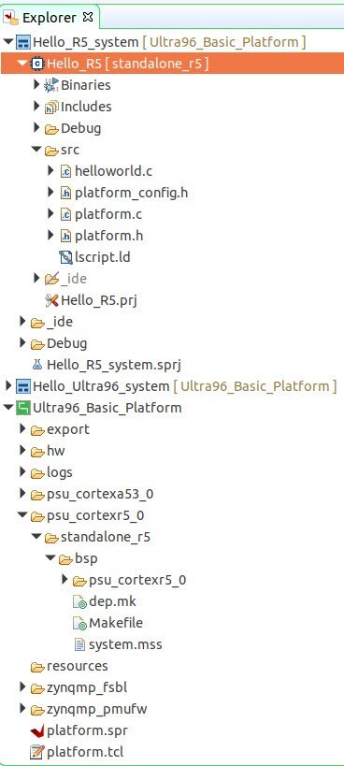
Task: Select the platform_config.h file
Action: tap(124, 193)
